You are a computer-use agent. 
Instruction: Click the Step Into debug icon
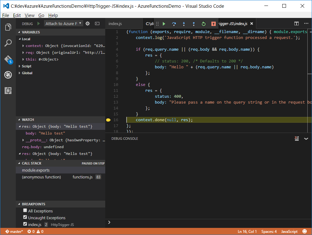coord(184,23)
